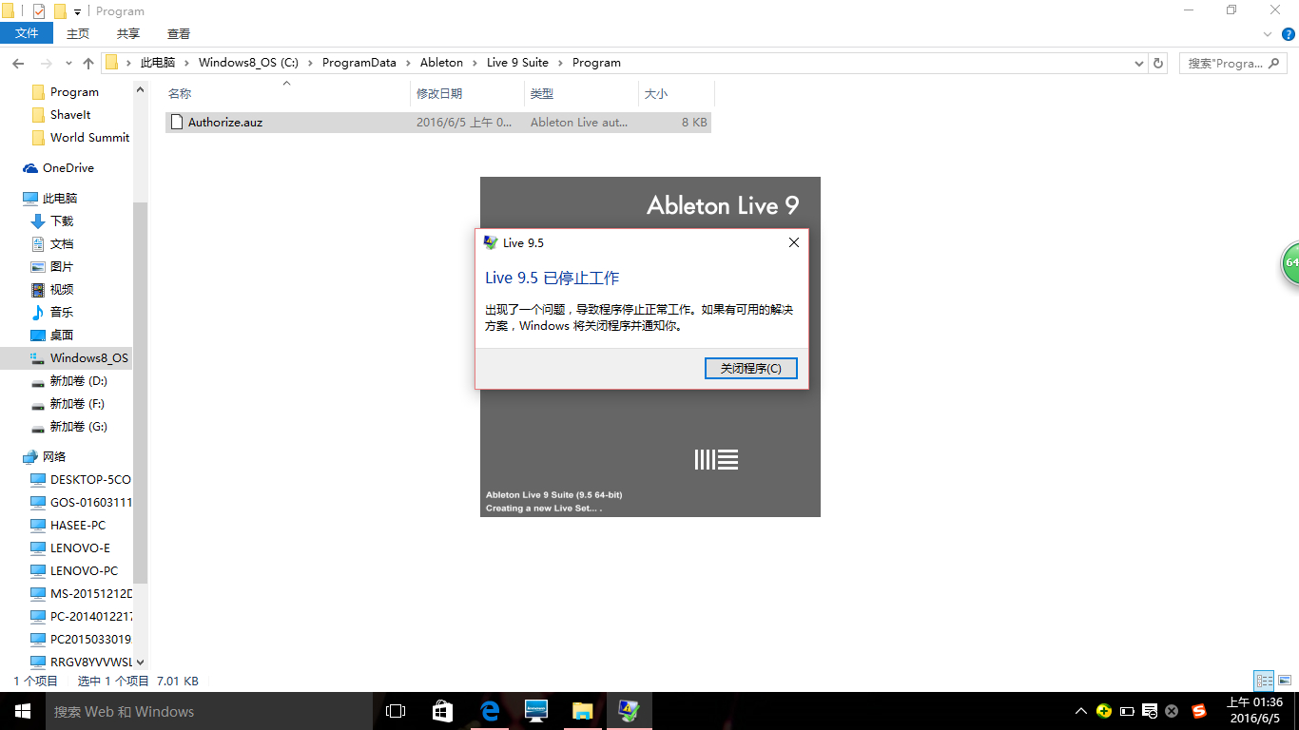Select HASEE-PC network computer
The image size is (1299, 730).
click(x=78, y=526)
